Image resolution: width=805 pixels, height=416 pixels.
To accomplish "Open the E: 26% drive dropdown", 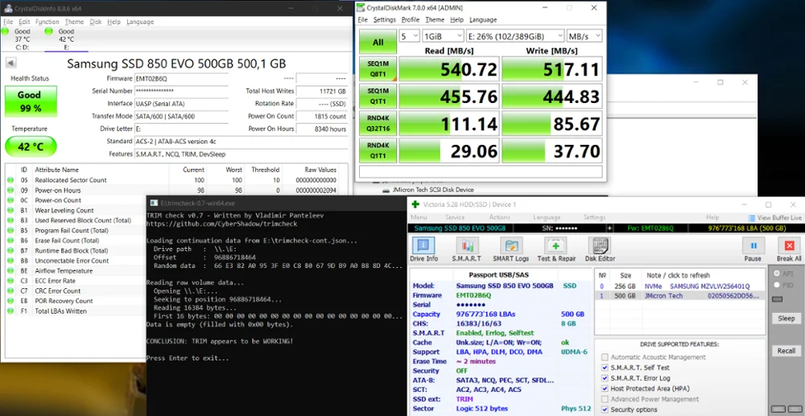I will pyautogui.click(x=514, y=36).
